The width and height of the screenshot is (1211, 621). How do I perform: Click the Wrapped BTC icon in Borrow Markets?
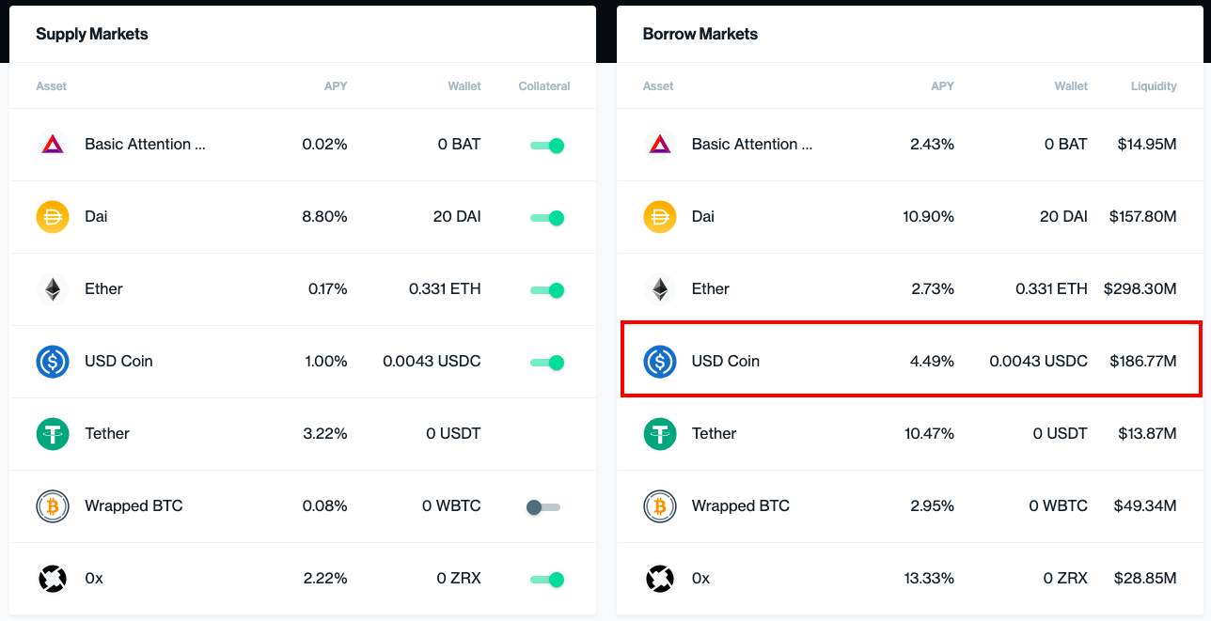(x=660, y=506)
